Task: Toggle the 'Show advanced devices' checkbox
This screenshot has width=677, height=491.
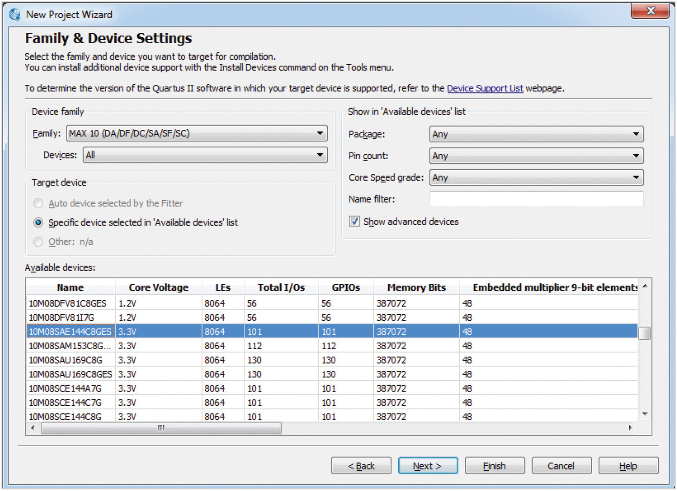Action: 355,221
